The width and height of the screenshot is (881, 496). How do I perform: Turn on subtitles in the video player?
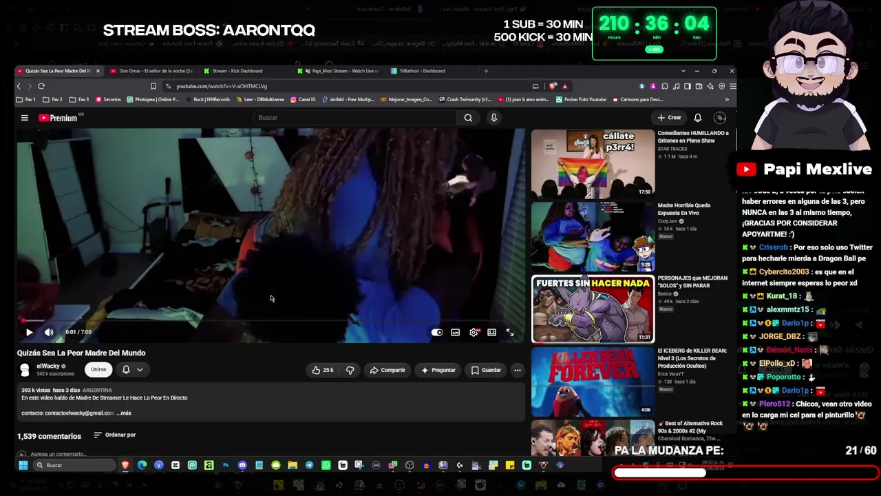point(456,332)
